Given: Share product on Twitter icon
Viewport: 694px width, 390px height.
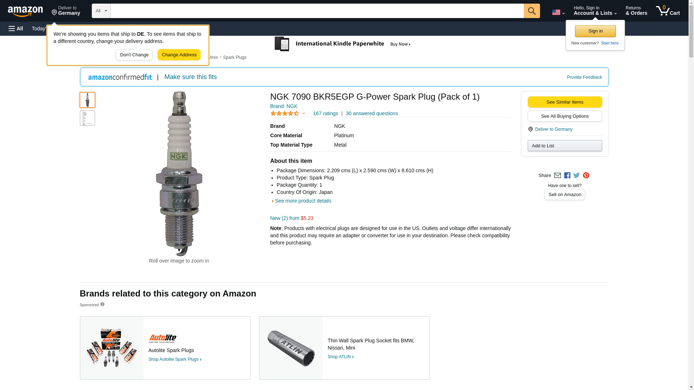Looking at the screenshot, I should (x=577, y=175).
